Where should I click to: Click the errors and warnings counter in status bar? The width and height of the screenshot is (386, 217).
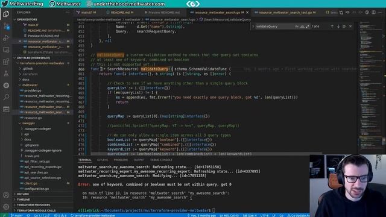coord(60,215)
